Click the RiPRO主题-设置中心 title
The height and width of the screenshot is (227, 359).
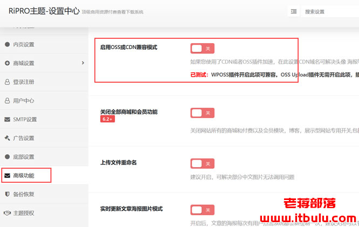tap(44, 11)
